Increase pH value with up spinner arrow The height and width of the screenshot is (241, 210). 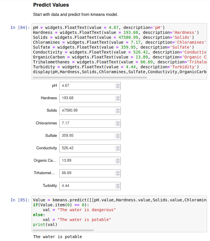[x=118, y=84]
